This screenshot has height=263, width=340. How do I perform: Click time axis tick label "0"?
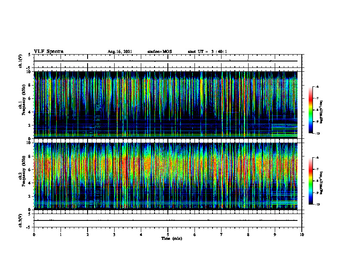pyautogui.click(x=34, y=235)
